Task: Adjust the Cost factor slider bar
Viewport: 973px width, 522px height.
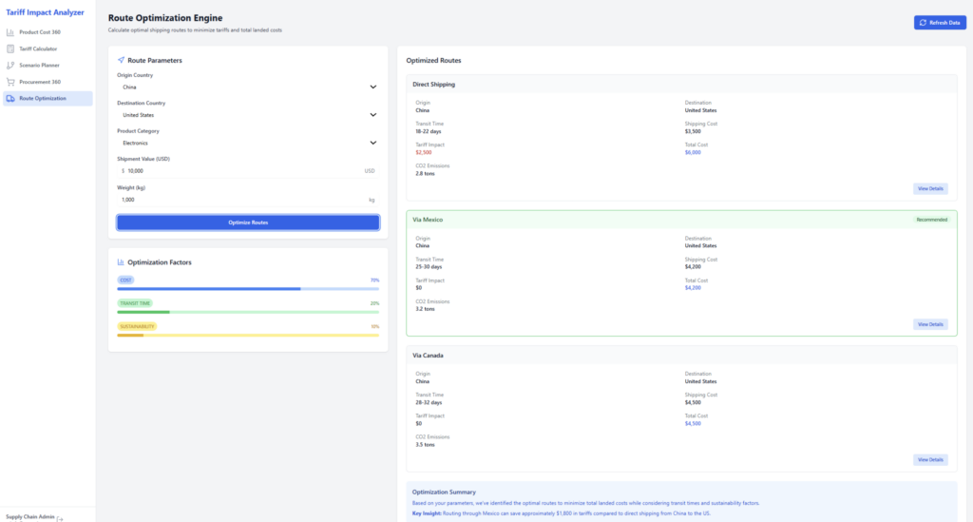Action: [247, 288]
